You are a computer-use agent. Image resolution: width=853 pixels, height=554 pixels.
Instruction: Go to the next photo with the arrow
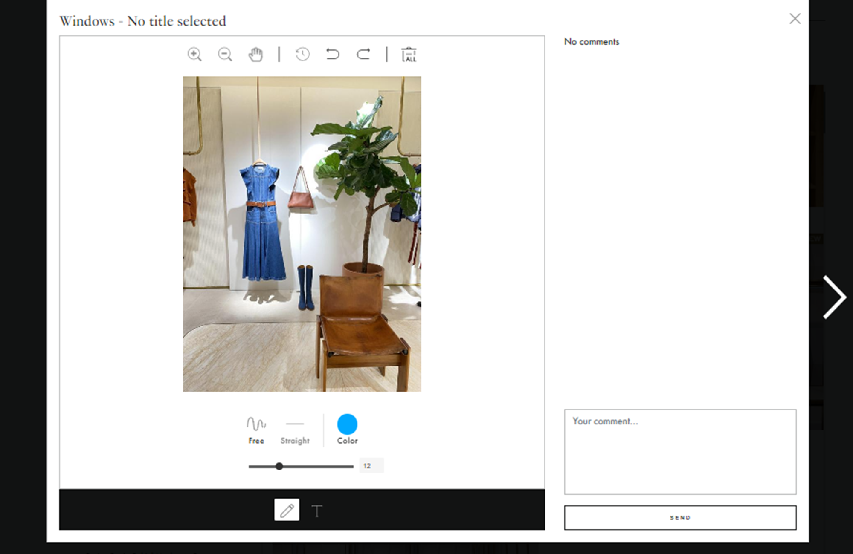click(835, 297)
